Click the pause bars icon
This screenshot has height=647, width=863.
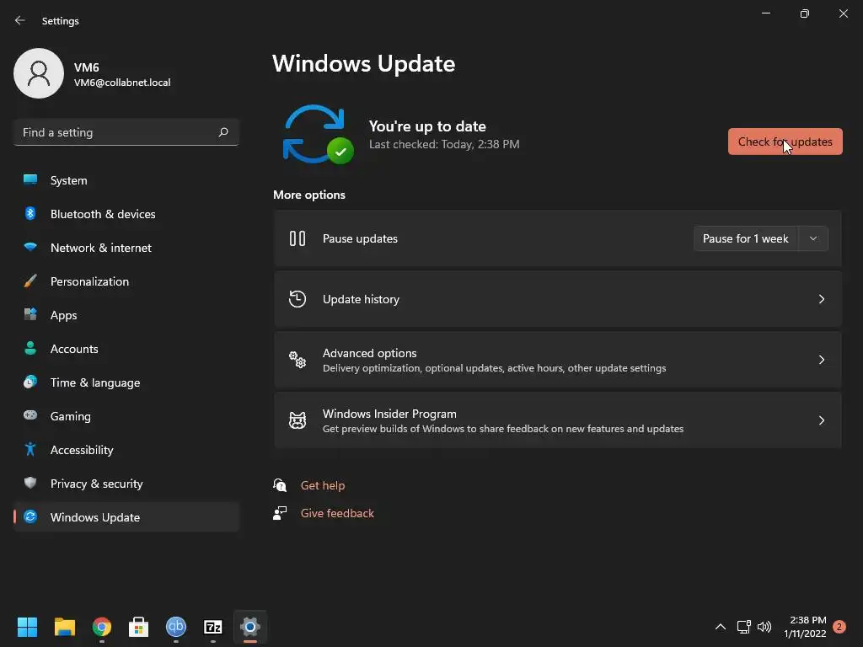pyautogui.click(x=297, y=238)
